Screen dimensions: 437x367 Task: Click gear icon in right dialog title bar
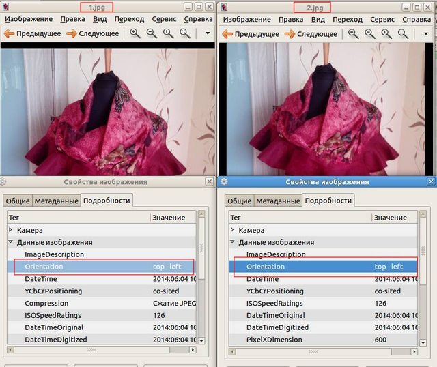[224, 182]
